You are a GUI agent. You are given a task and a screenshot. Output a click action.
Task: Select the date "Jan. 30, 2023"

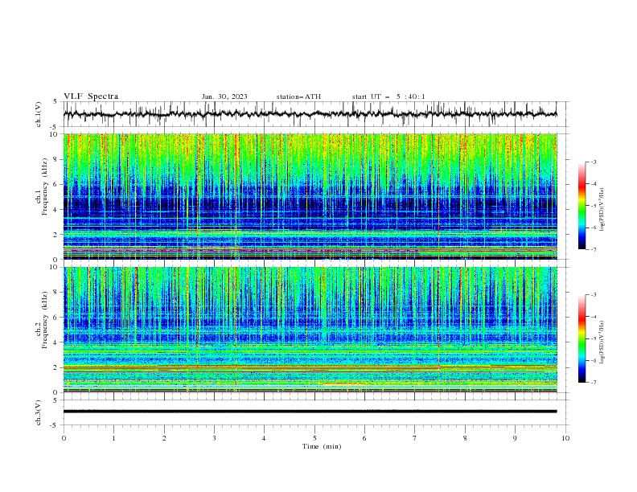pyautogui.click(x=224, y=96)
